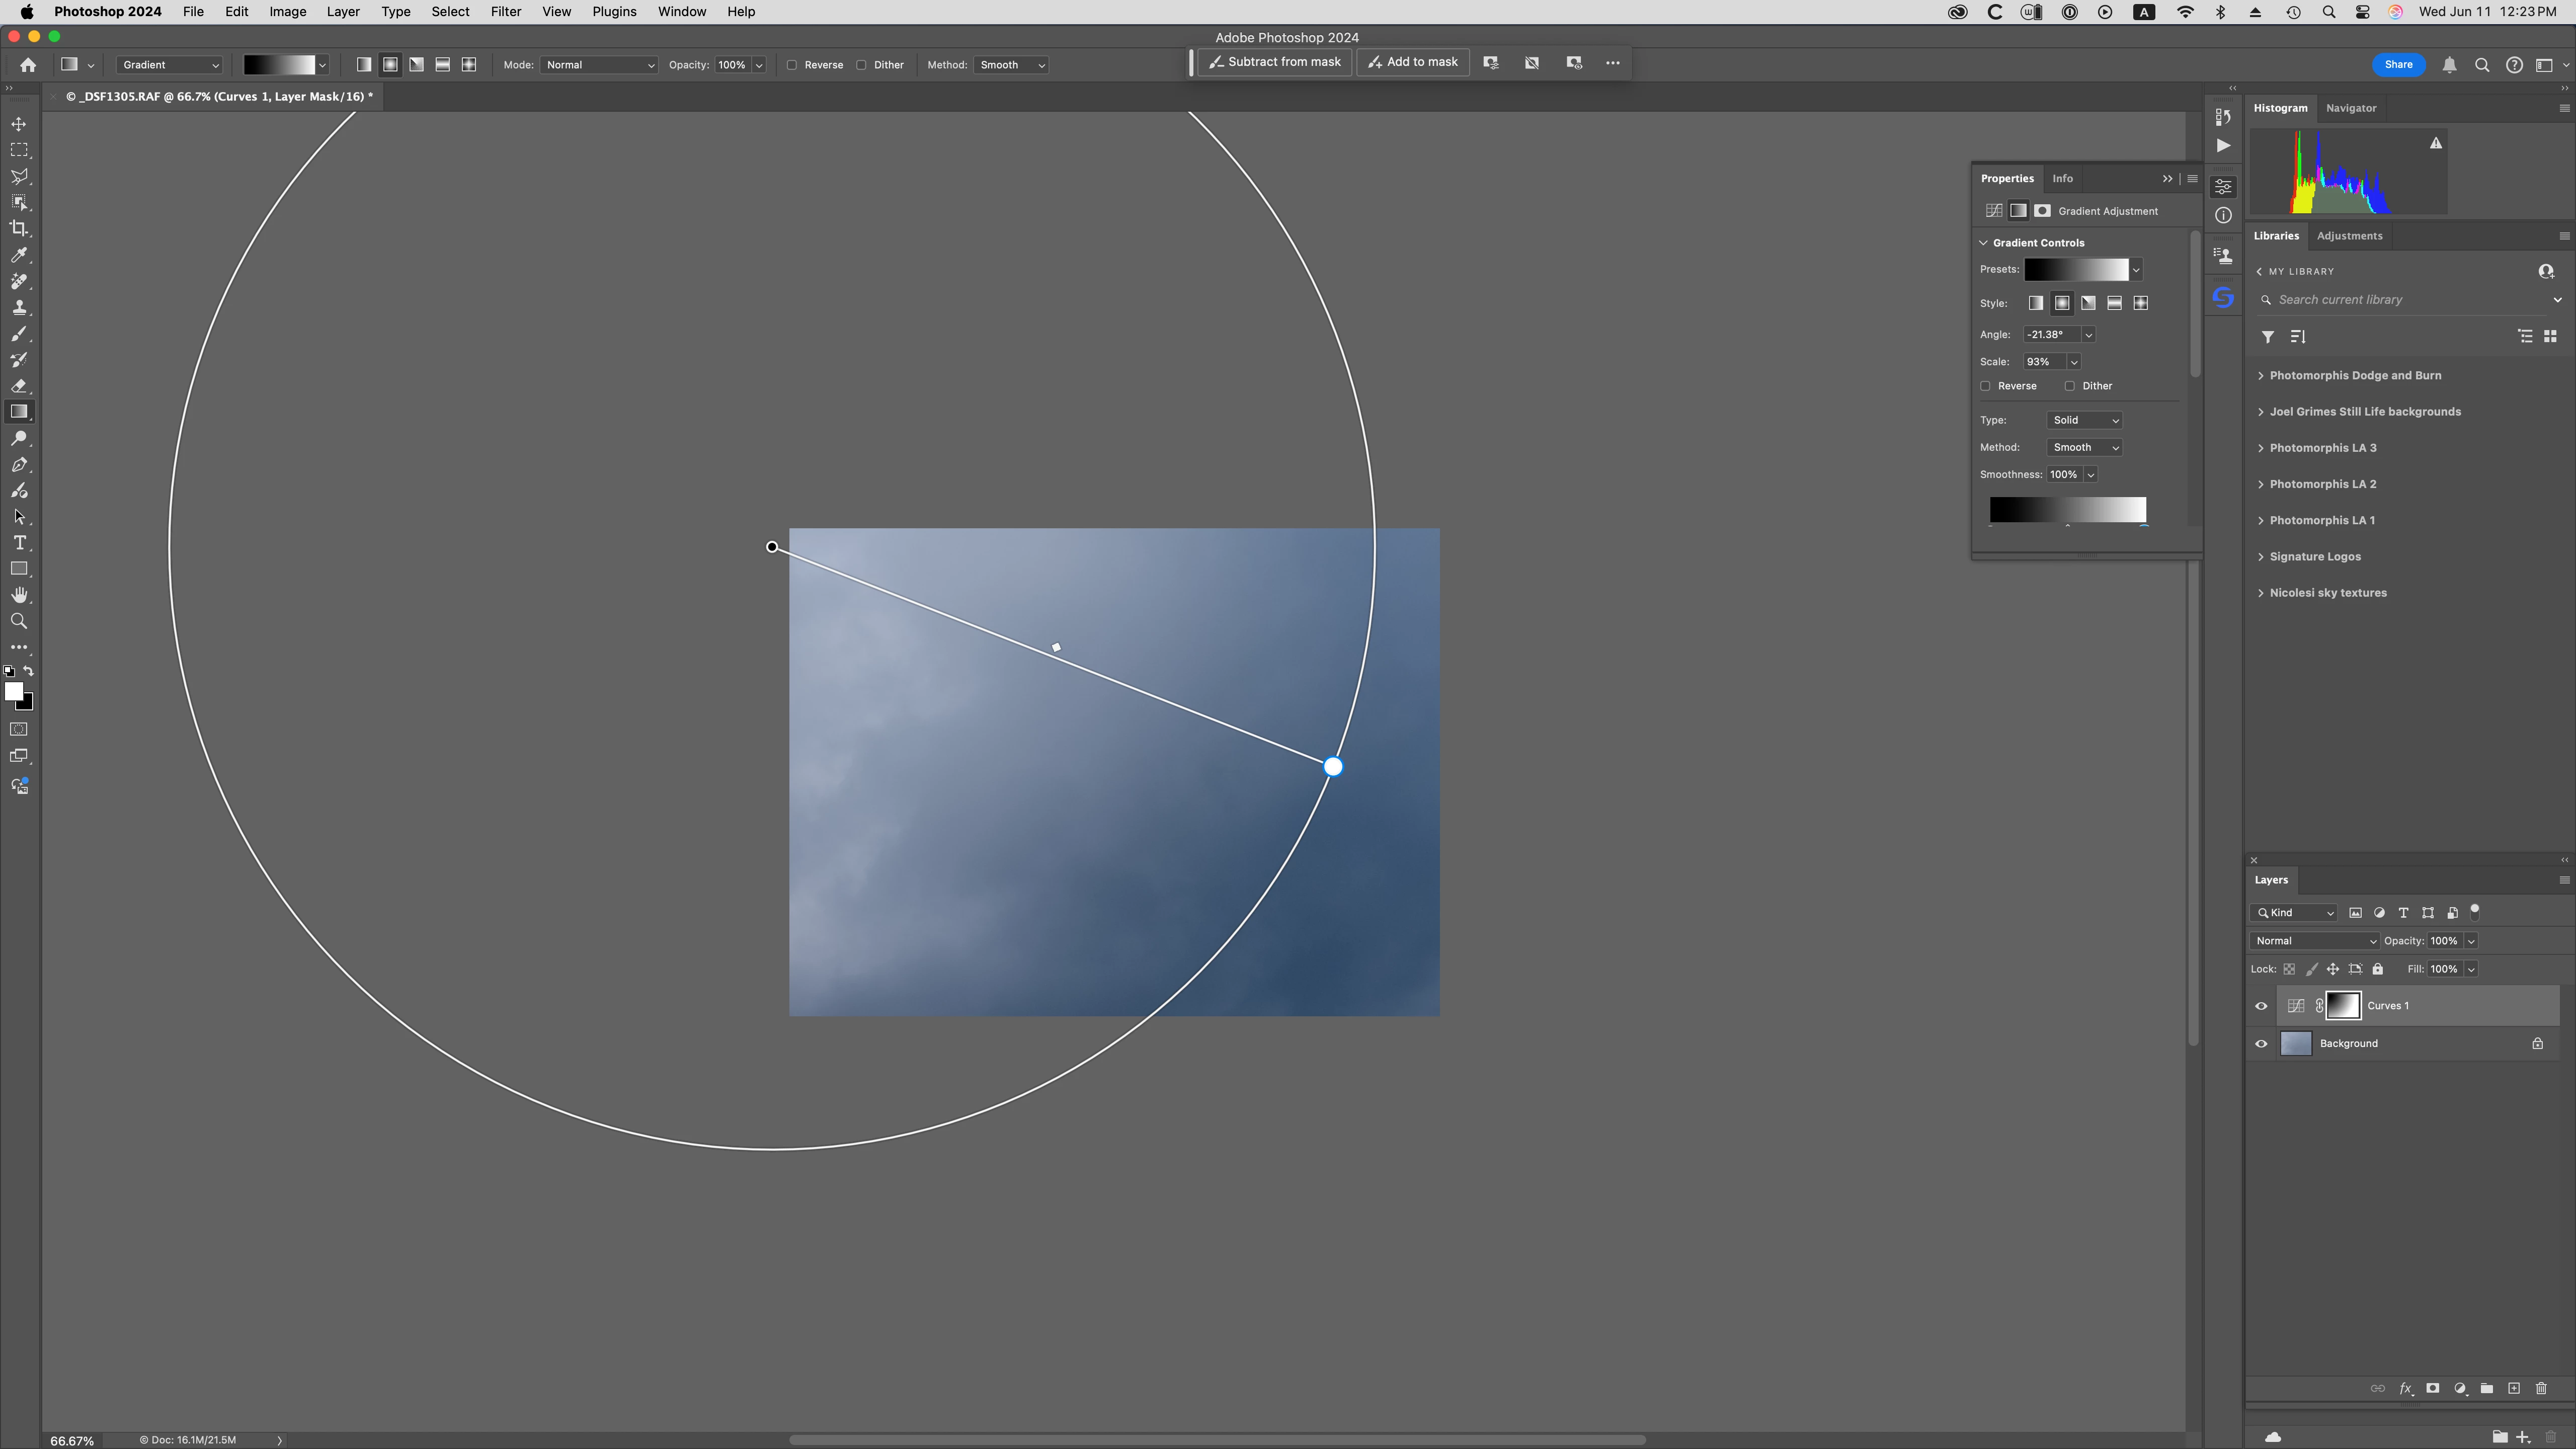Expand the Nicolesi sky textures group
The height and width of the screenshot is (1449, 2576).
pos(2261,593)
